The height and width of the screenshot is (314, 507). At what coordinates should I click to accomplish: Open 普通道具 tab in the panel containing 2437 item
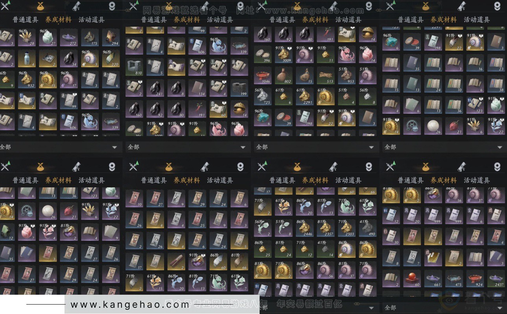click(x=411, y=180)
